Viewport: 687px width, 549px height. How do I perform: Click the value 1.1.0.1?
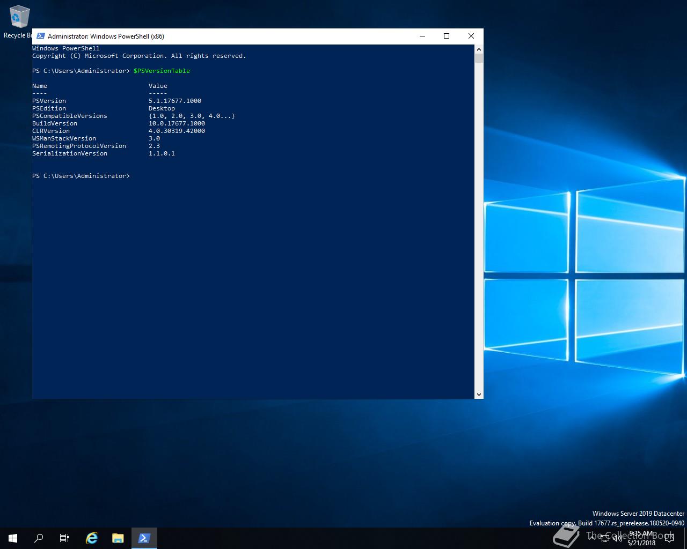coord(162,153)
